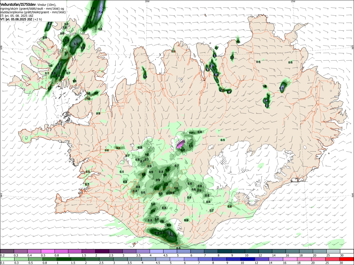Click the 3.5 value in the Westfjords

[76, 44]
